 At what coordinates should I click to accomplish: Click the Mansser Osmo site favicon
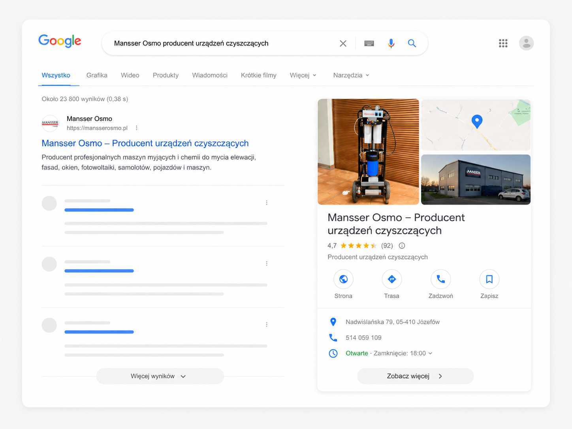click(50, 123)
